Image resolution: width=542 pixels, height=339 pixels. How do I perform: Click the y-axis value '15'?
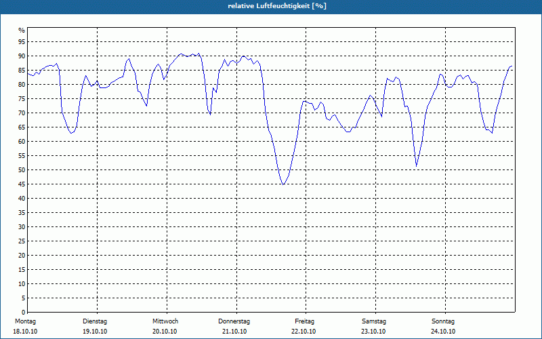(22, 269)
